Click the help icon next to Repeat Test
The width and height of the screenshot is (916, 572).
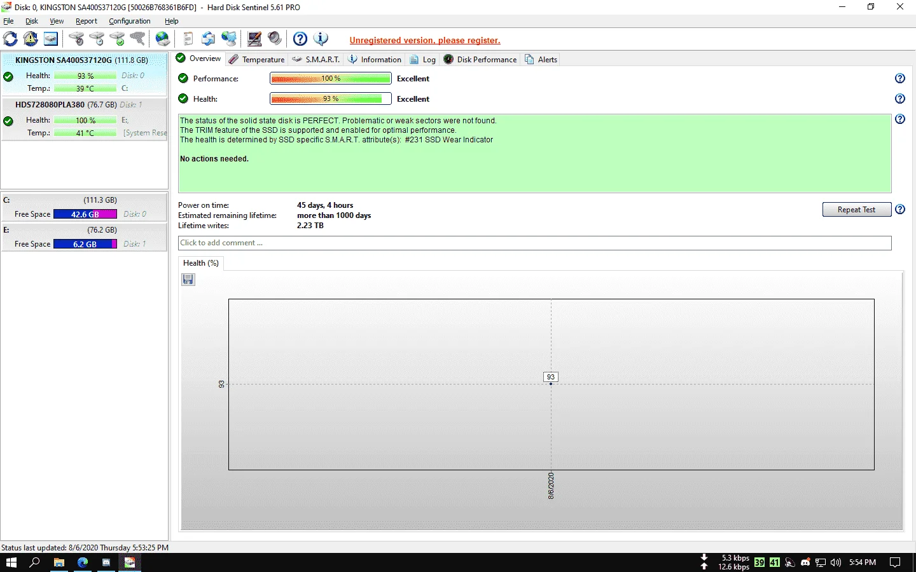tap(900, 209)
